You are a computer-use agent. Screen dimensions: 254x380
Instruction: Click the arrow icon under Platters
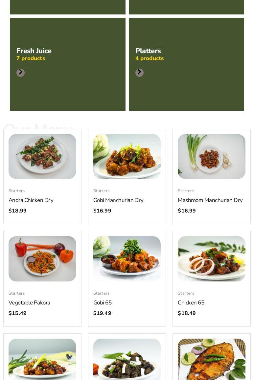pos(139,73)
